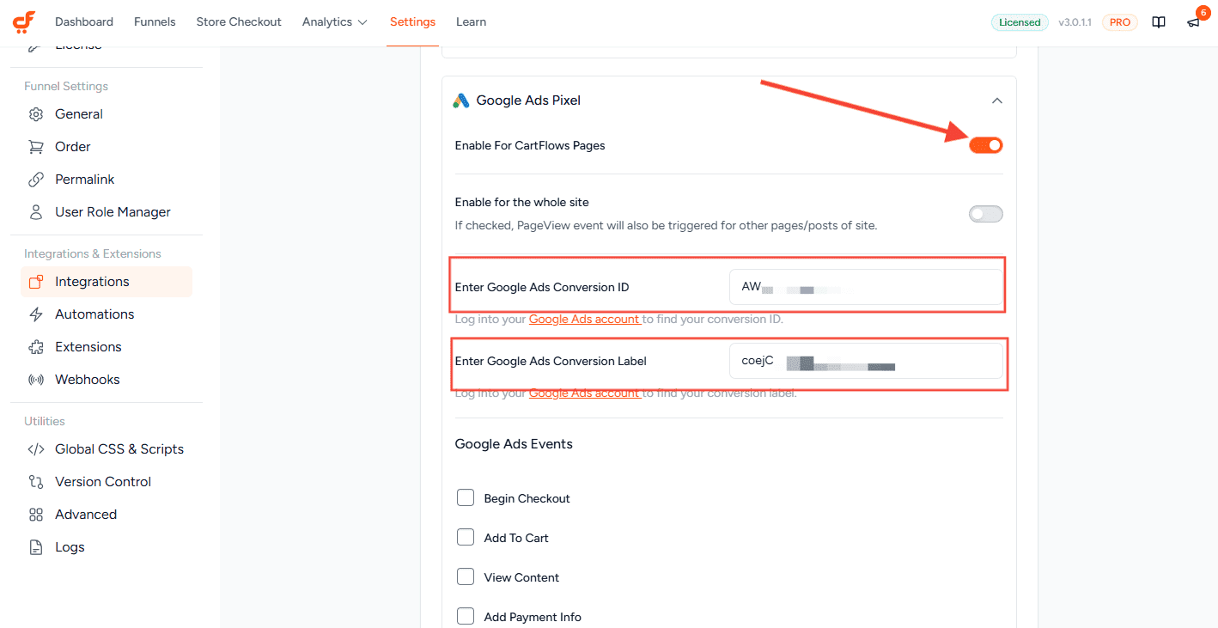
Task: Open the Analytics dropdown menu
Action: coord(335,21)
